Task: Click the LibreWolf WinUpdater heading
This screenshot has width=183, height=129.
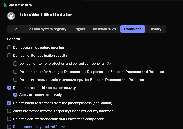Action: 46,15
